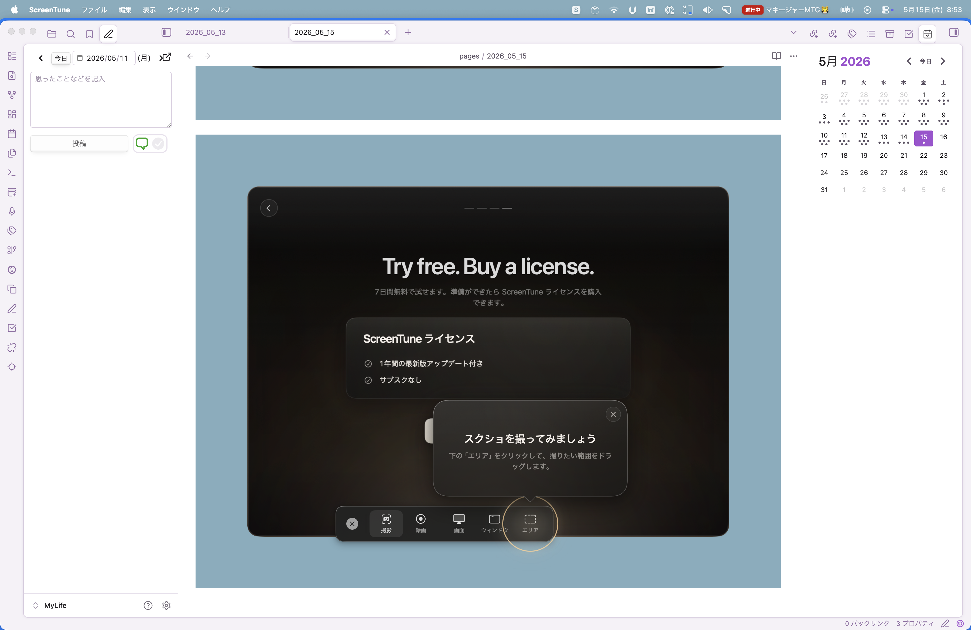
Task: Select day 15 in the calendar
Action: (x=924, y=138)
